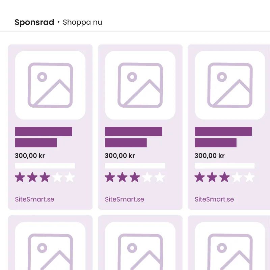Viewport: 270px width, 270px height.
Task: Click the 300,00 kr price in first card
Action: 30,156
